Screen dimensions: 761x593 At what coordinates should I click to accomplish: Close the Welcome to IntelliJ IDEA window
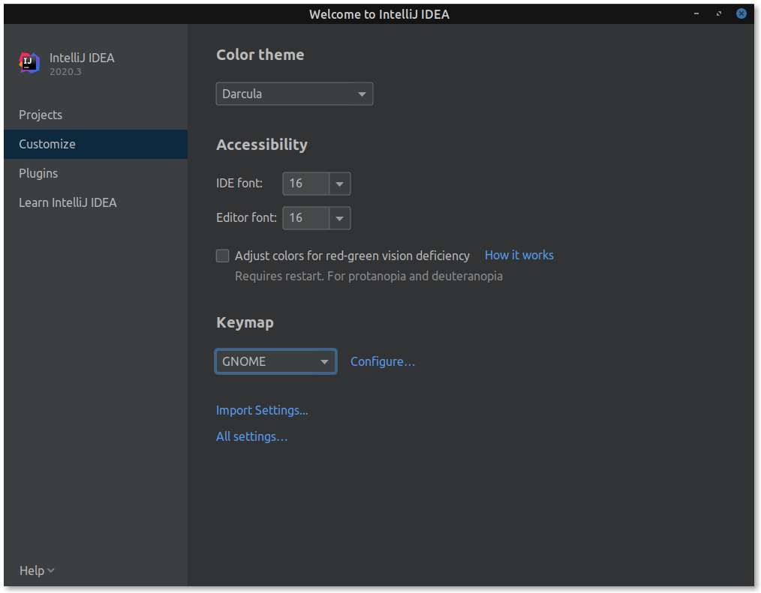point(741,13)
